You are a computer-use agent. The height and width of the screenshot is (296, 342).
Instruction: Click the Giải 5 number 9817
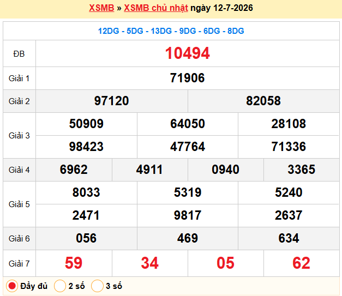click(x=188, y=215)
